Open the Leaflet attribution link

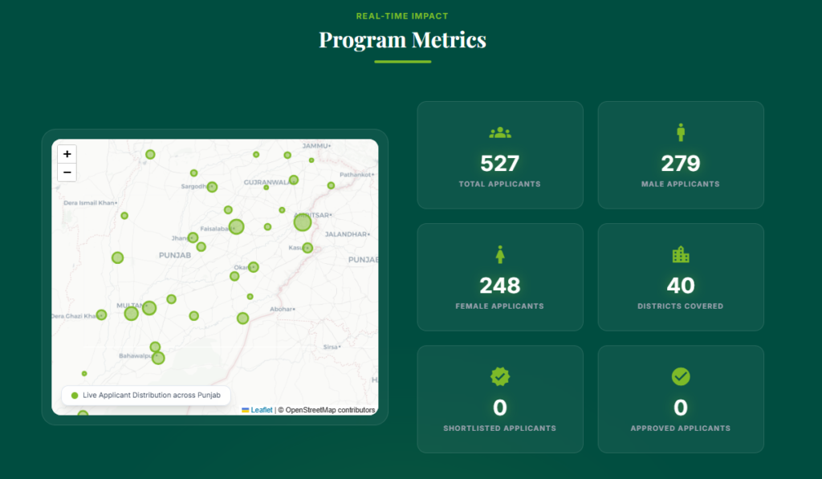[x=262, y=410]
